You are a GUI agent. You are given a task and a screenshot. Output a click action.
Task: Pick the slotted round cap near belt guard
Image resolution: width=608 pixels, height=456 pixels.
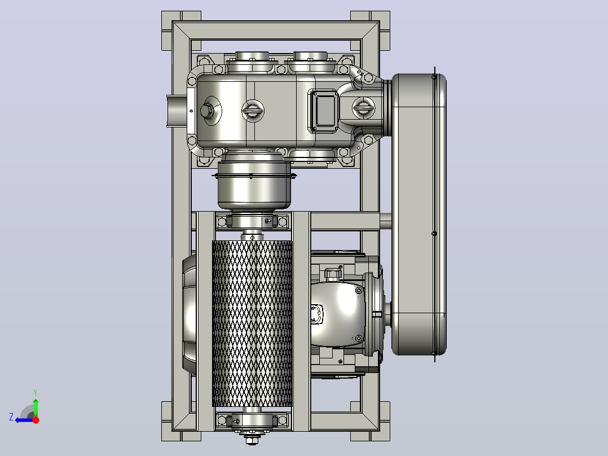click(363, 107)
